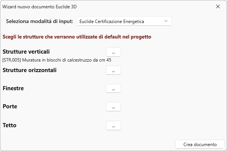Click the Porte label
227x151 pixels.
(x=10, y=107)
